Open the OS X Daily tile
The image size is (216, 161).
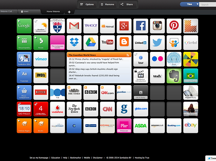pos(141,93)
